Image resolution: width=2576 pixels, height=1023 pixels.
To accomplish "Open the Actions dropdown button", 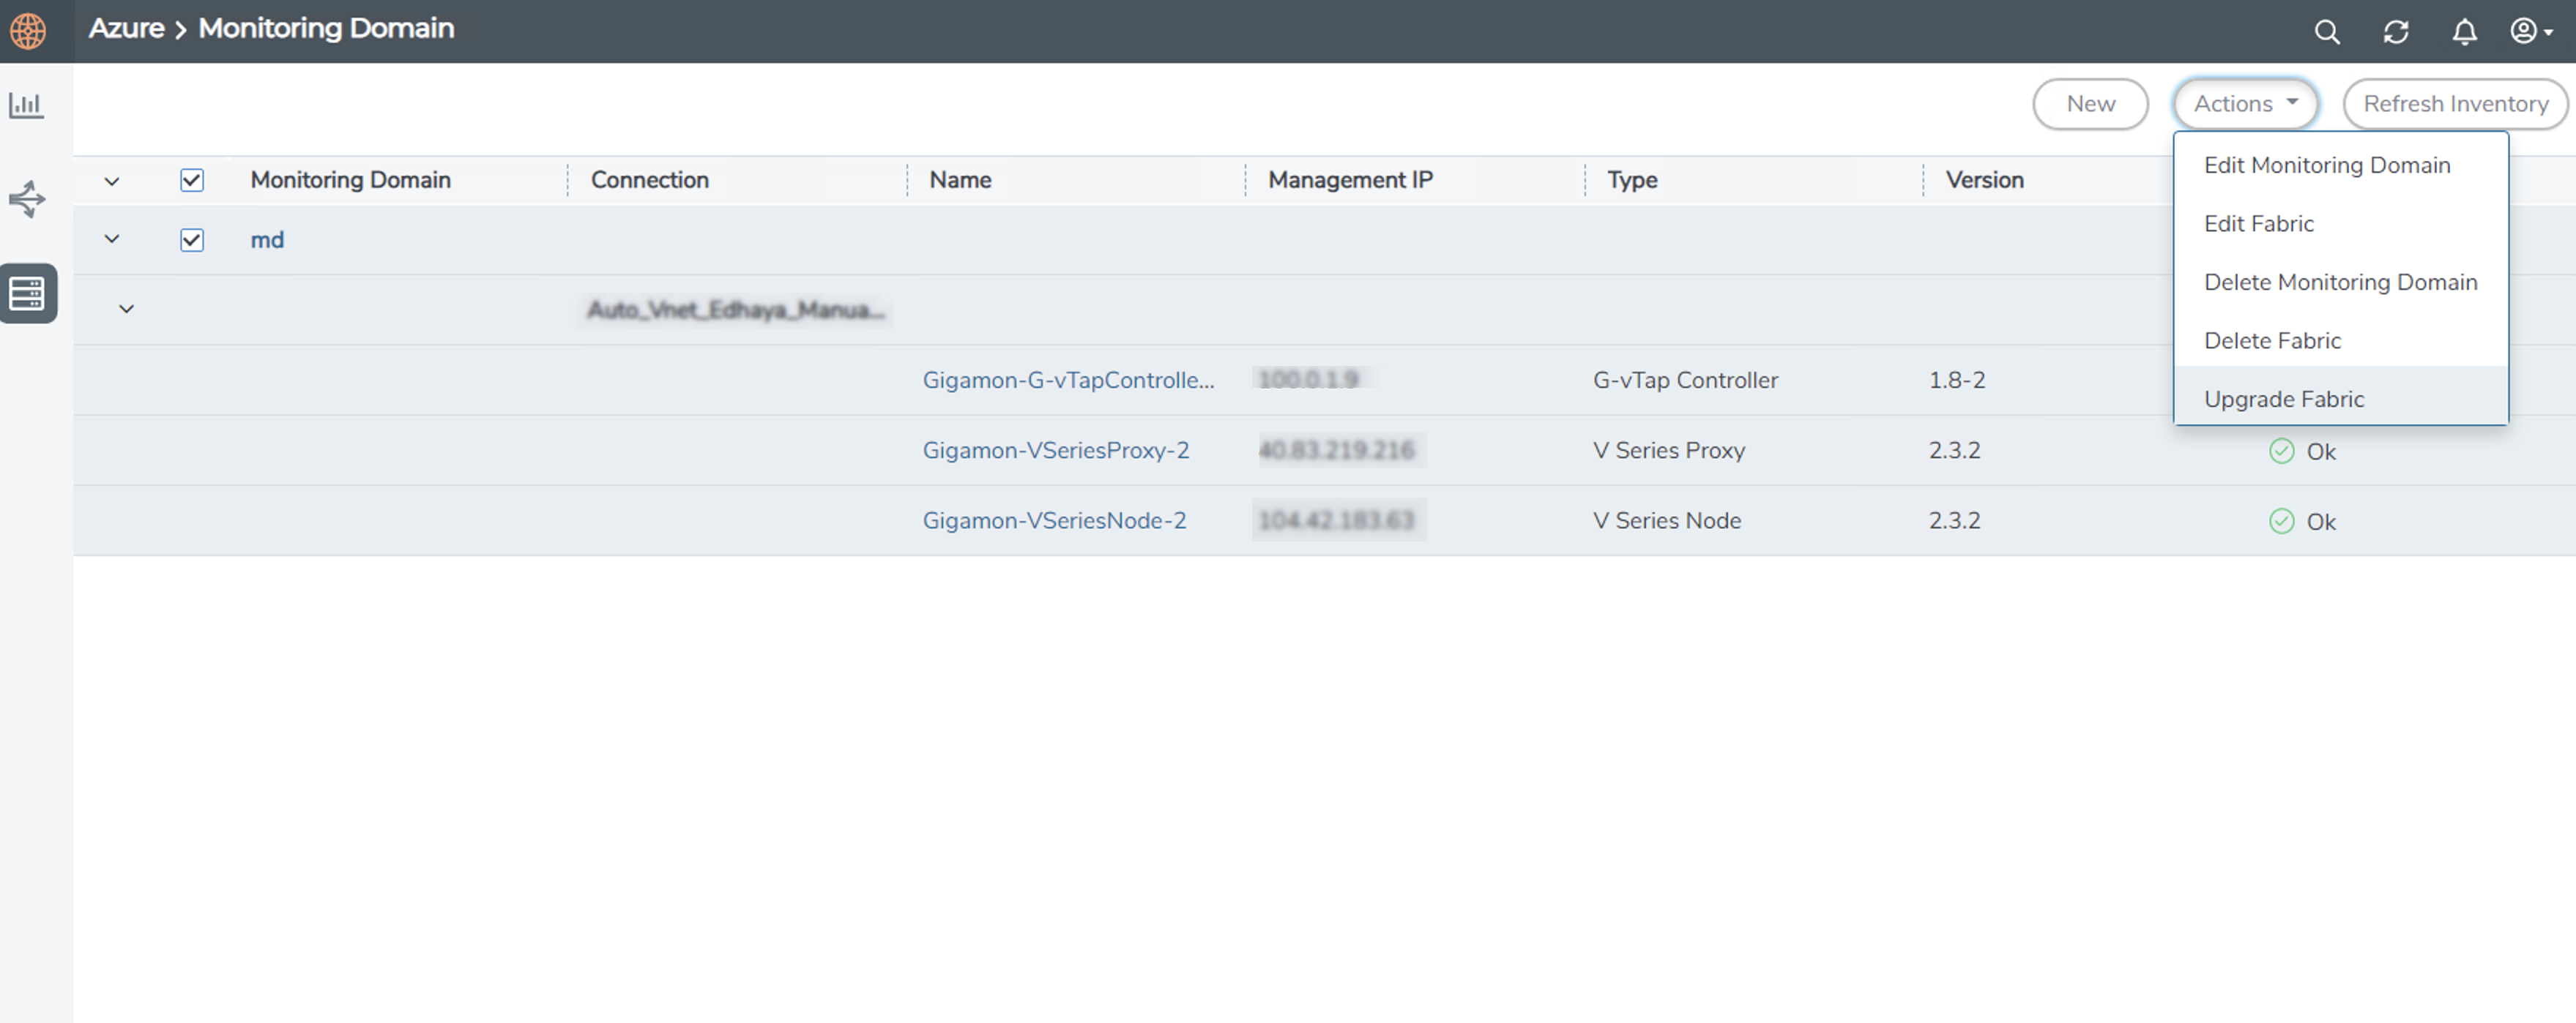I will pos(2245,104).
